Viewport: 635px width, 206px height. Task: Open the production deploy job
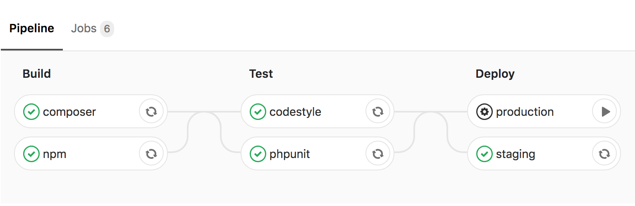525,112
